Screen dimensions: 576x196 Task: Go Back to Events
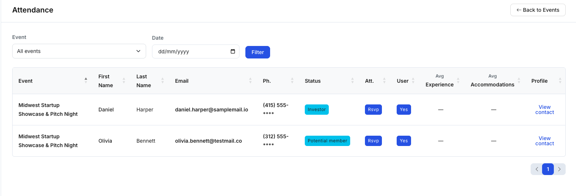[538, 10]
